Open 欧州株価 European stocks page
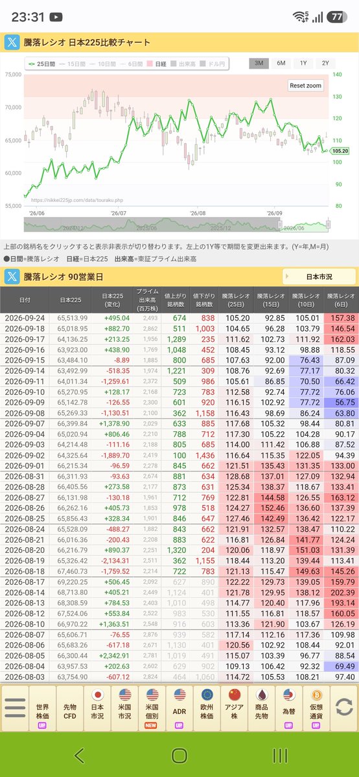The width and height of the screenshot is (359, 777). 207,708
